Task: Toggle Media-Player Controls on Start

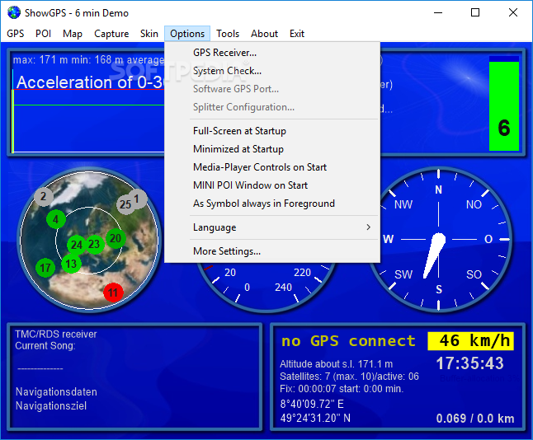Action: [x=272, y=167]
